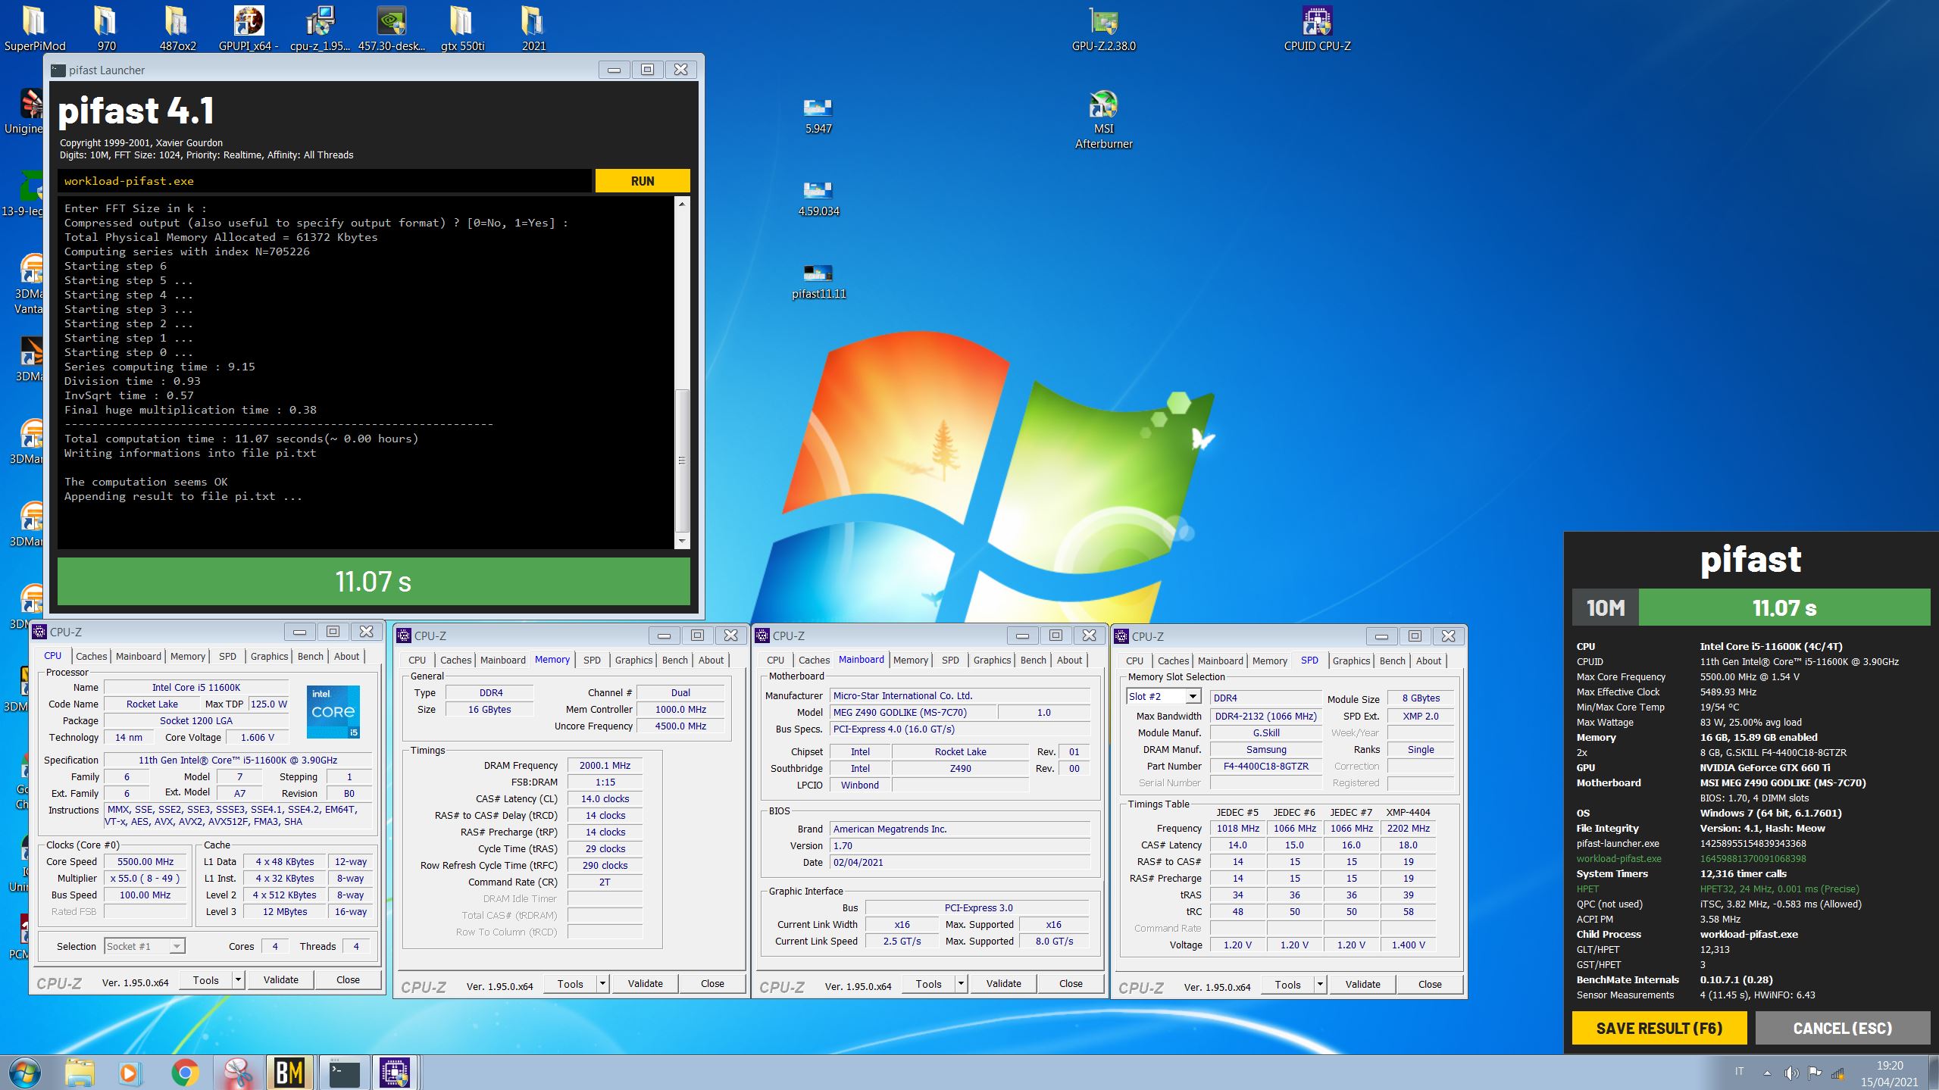The image size is (1939, 1090).
Task: Launch CPUID CPU-Z desktop shortcut
Action: coord(1317,29)
